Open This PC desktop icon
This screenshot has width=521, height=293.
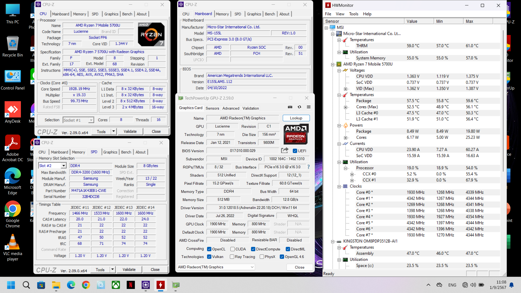[12, 14]
